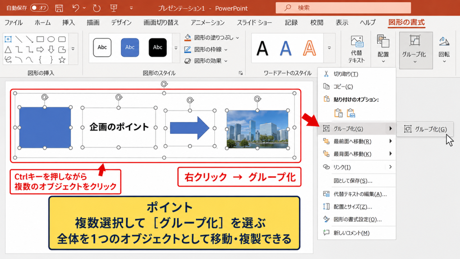This screenshot has width=460, height=259.
Task: Open the 図形の効果 dropdown
Action: tap(206, 61)
